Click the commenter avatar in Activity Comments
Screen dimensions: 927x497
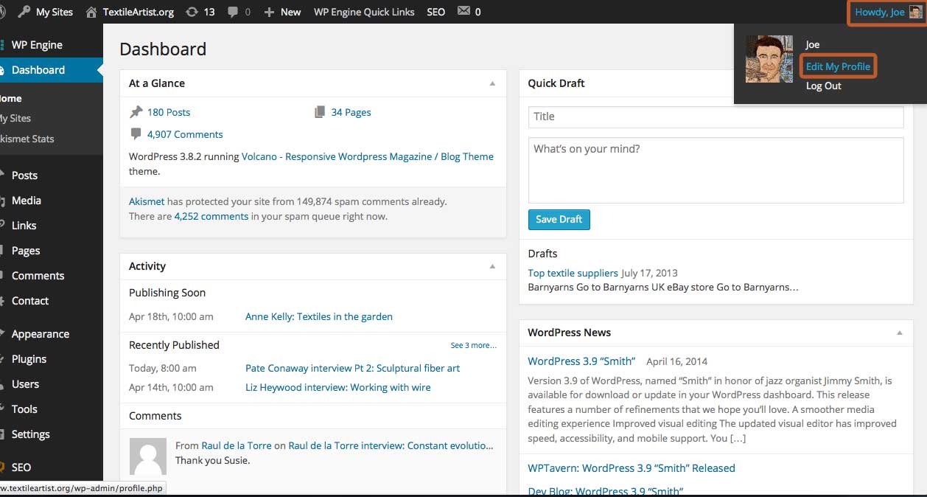(x=148, y=456)
